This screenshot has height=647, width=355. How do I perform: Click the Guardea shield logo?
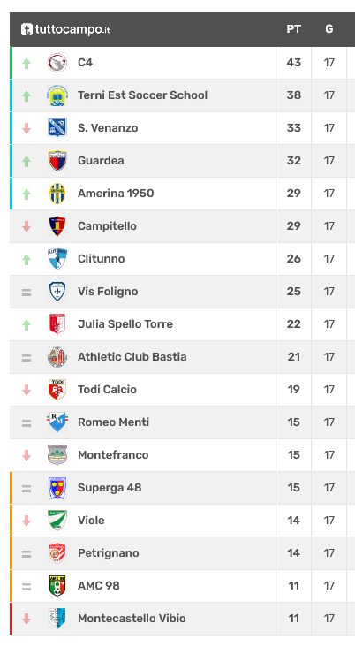[57, 161]
